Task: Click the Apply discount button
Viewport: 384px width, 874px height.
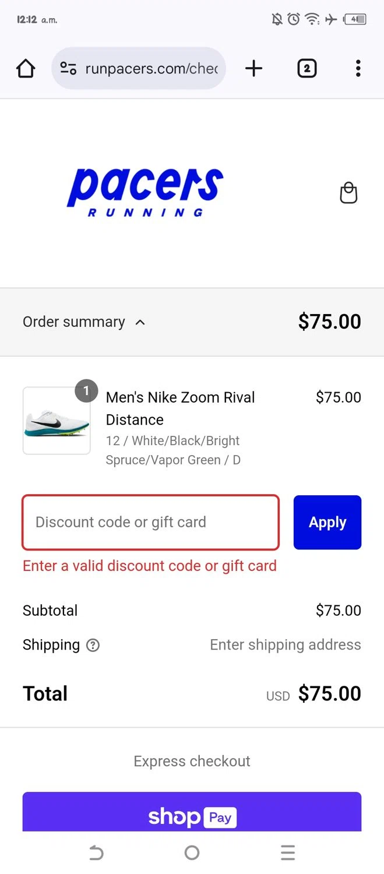Action: point(327,522)
